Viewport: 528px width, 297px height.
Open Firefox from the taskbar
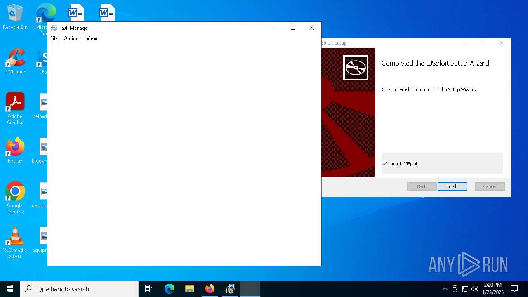(x=210, y=289)
